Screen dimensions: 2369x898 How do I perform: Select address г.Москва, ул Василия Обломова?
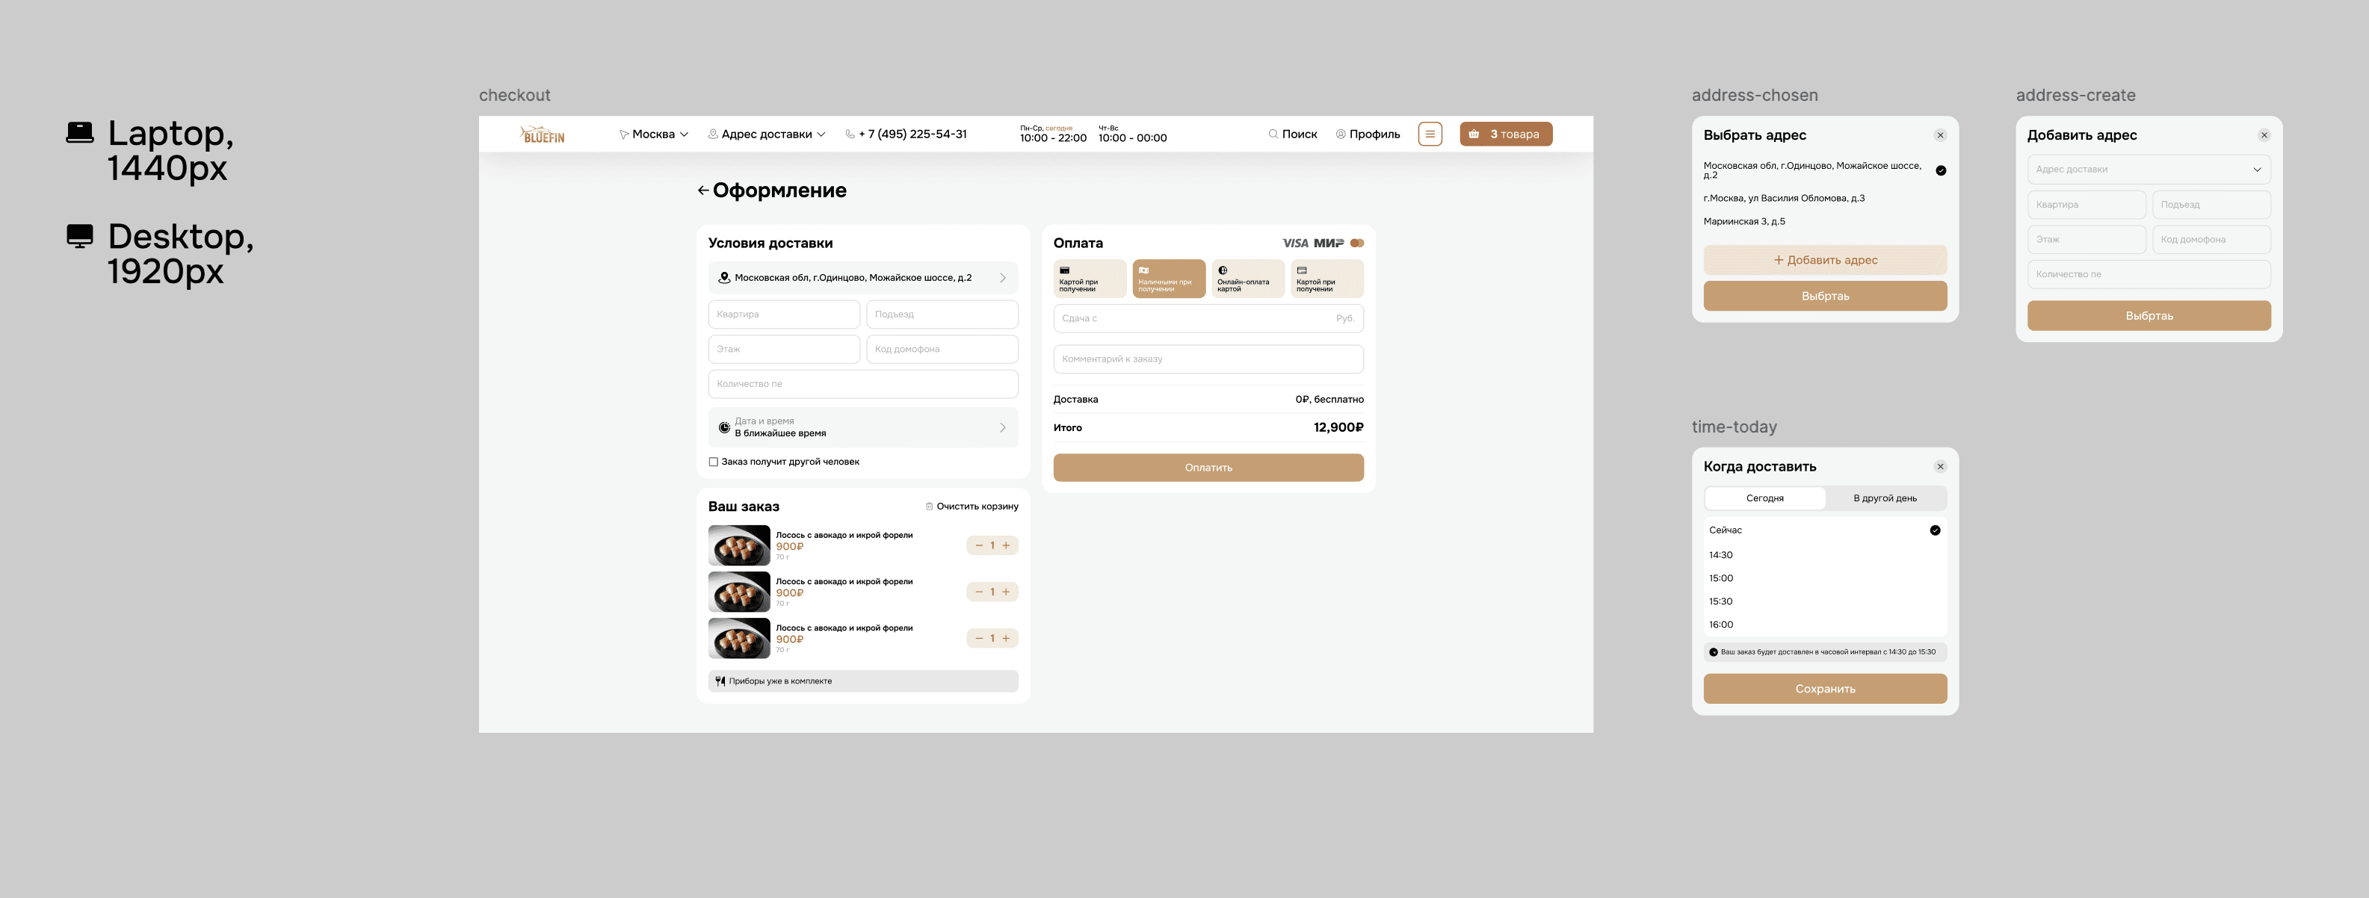pyautogui.click(x=1783, y=199)
